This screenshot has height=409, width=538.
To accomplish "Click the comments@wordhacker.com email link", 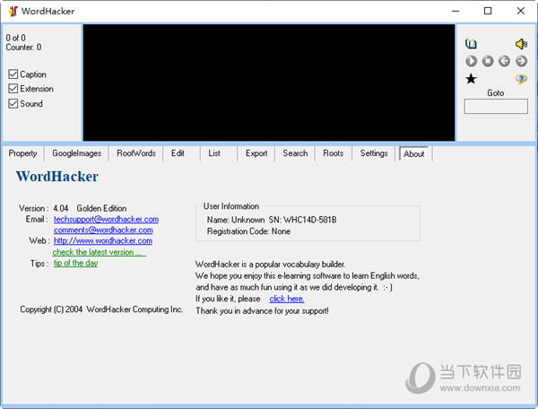I will 103,230.
